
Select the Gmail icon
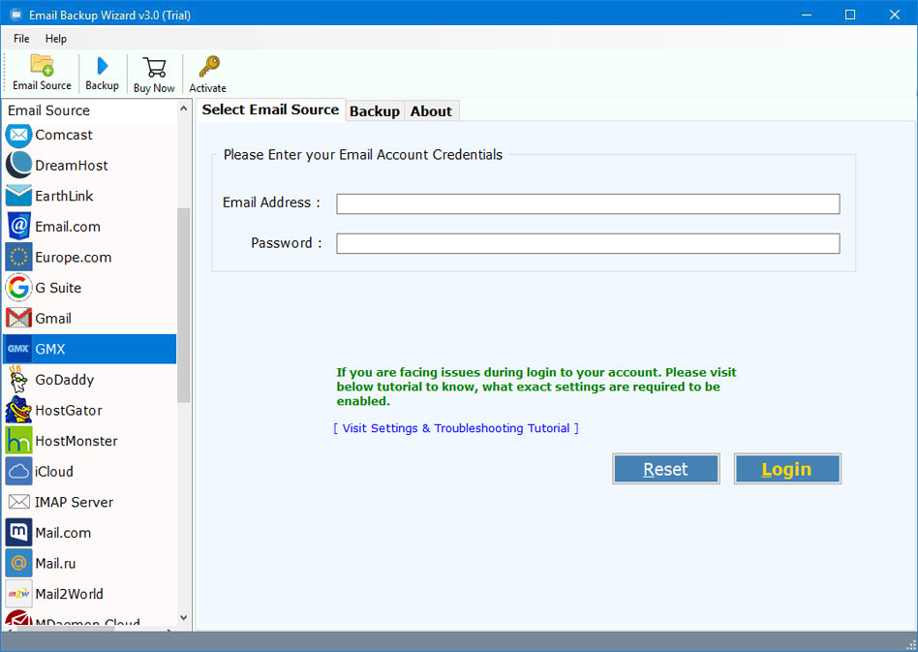(18, 318)
